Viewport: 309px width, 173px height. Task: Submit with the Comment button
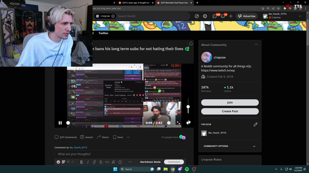174,162
